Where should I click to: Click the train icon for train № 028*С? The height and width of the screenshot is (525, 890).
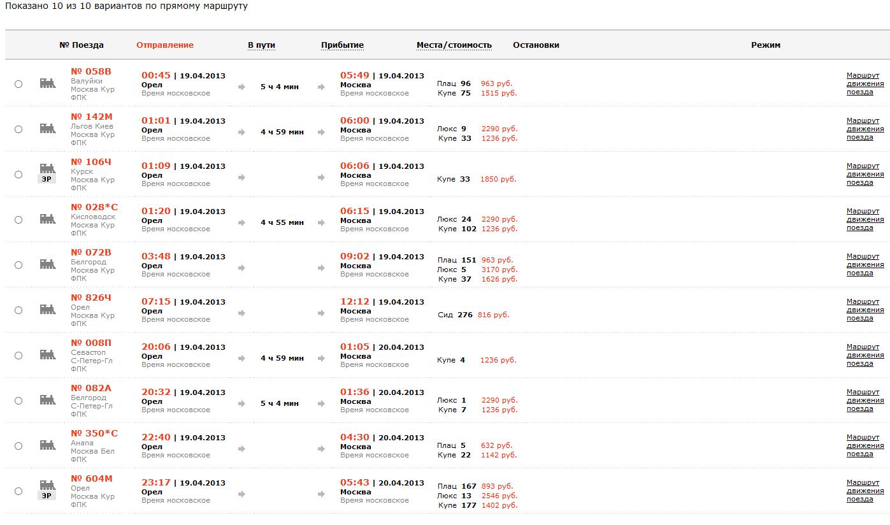point(47,219)
